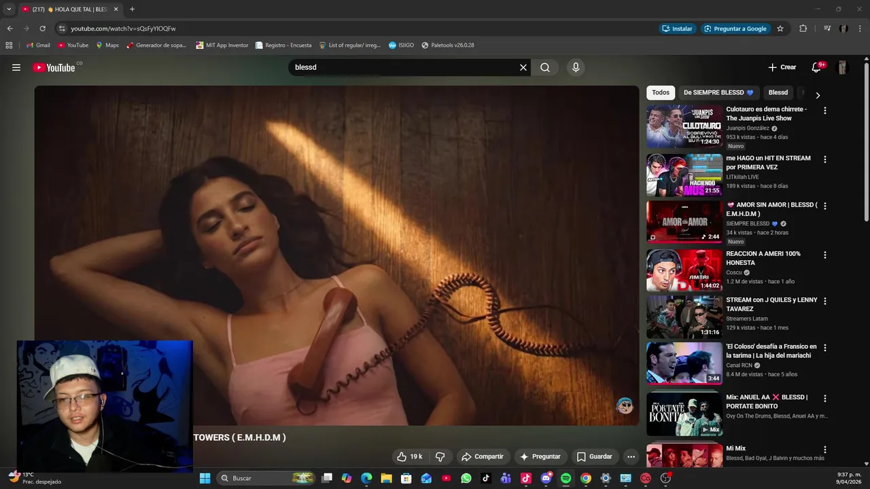Open the REACCION A AMERI thumbnail
The width and height of the screenshot is (870, 489).
[684, 270]
